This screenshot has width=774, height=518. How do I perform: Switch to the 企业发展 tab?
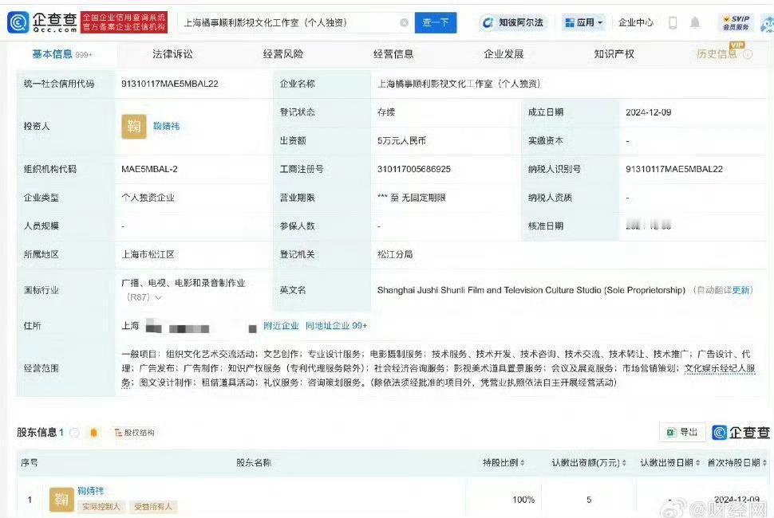503,54
